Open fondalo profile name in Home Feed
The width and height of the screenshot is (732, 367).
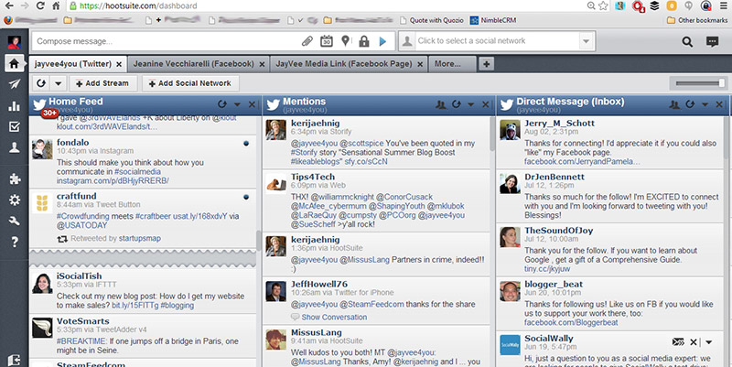click(73, 143)
